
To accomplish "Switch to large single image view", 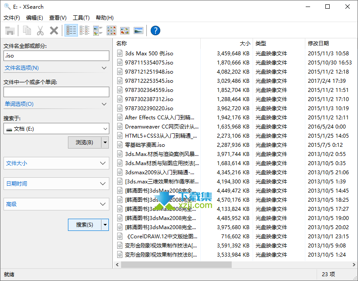I will click(x=138, y=30).
